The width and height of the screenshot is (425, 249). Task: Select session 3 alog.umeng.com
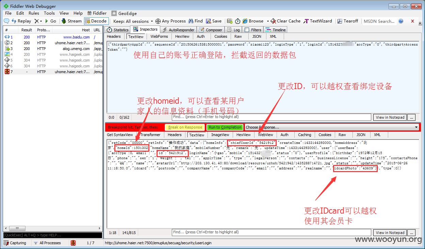53,49
